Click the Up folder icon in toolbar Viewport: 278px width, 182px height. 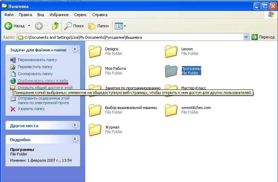click(55, 26)
